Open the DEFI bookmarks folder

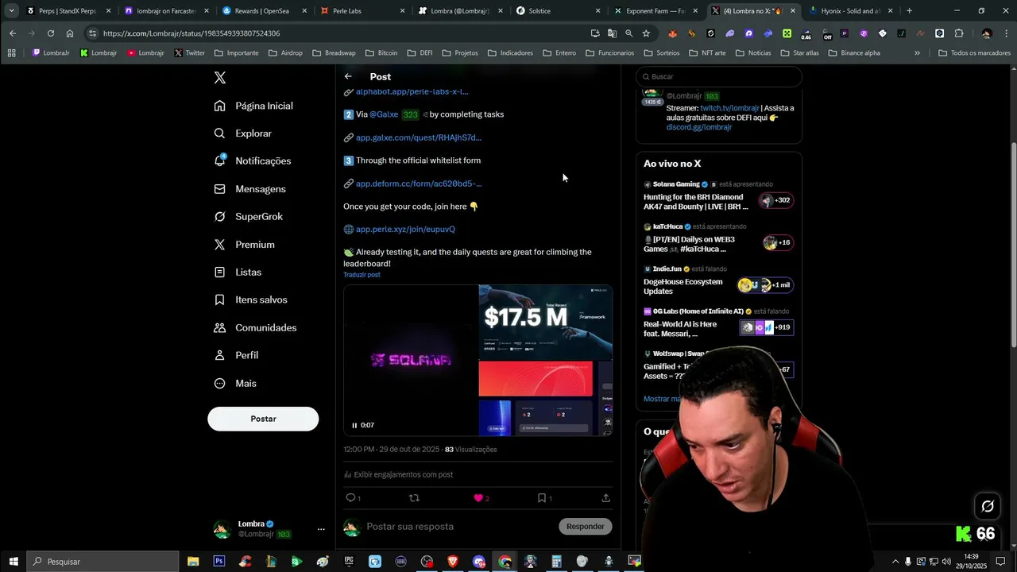click(x=420, y=53)
